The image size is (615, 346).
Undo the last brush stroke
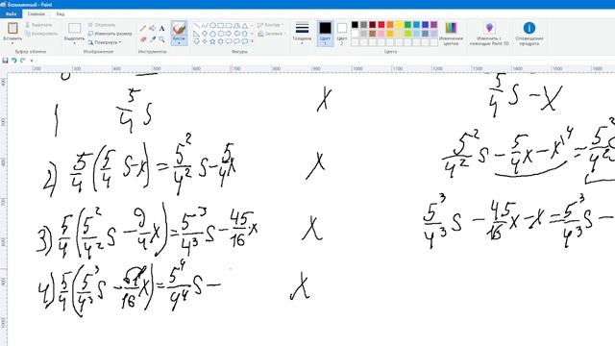[x=13, y=61]
